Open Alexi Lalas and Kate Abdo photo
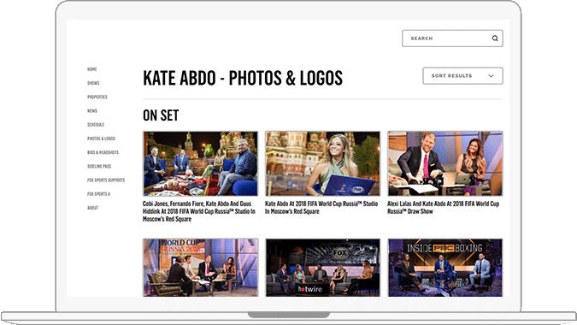Image resolution: width=577 pixels, height=325 pixels. point(445,163)
